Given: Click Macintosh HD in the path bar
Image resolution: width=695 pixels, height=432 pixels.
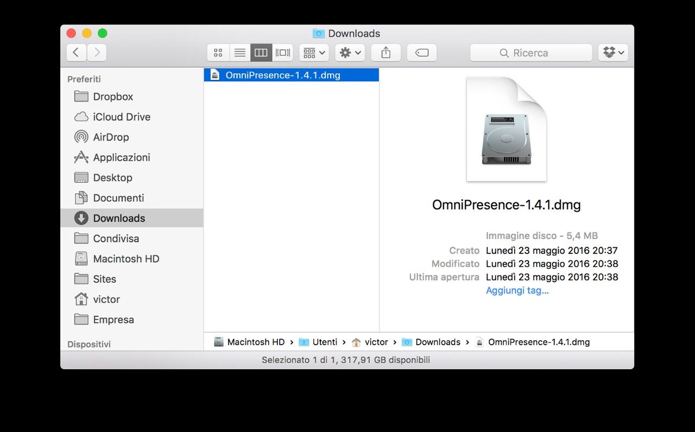Looking at the screenshot, I should pos(249,342).
